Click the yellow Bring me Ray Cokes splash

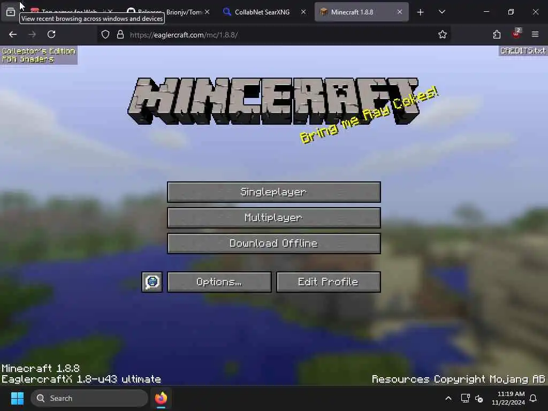[x=369, y=115]
